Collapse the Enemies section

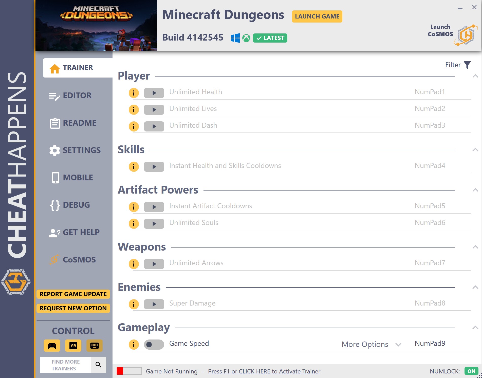coord(475,287)
